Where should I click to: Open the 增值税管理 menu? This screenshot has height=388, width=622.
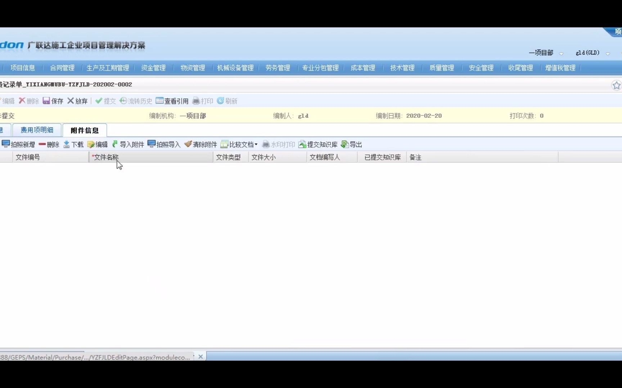tap(560, 68)
